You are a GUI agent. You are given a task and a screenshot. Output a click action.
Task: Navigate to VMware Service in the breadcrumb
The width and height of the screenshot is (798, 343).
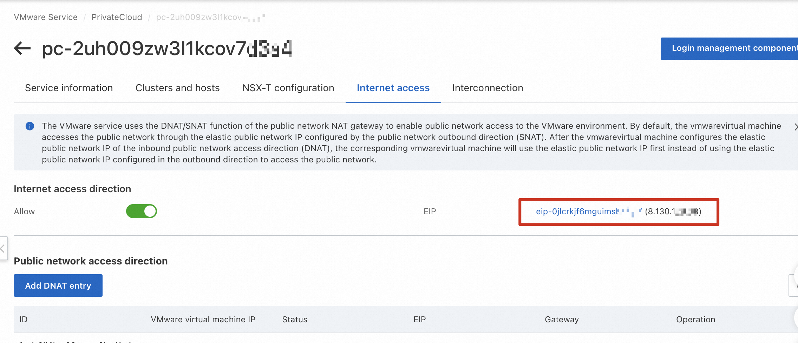coord(46,17)
